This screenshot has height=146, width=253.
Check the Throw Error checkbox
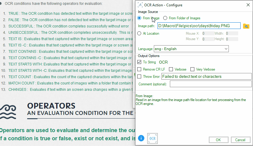[139, 77]
